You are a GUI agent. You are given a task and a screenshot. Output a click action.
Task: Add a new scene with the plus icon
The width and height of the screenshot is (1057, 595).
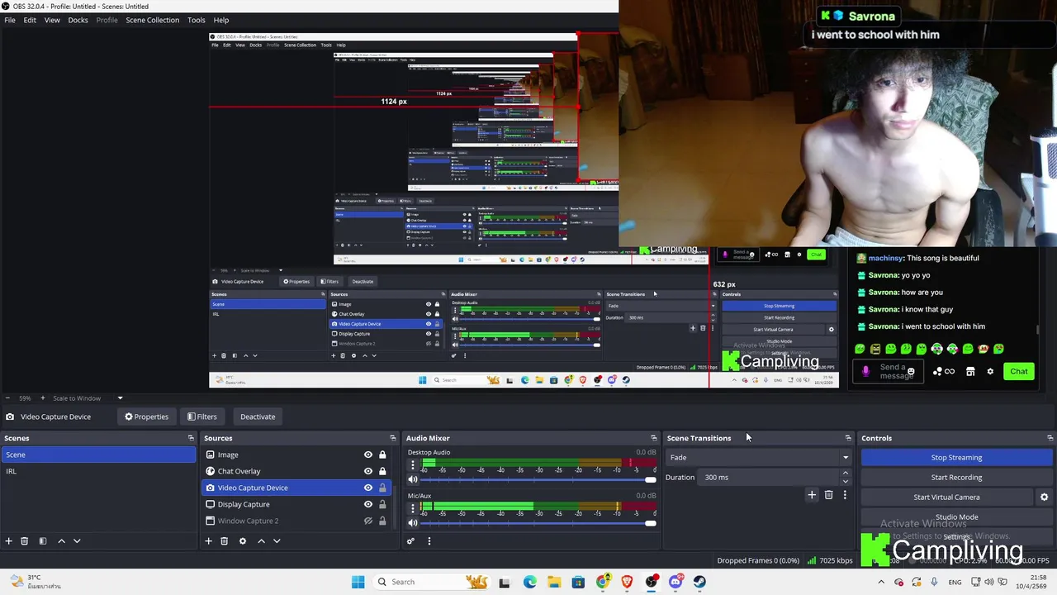tap(8, 540)
